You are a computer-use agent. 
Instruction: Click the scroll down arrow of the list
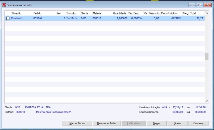pos(207,101)
